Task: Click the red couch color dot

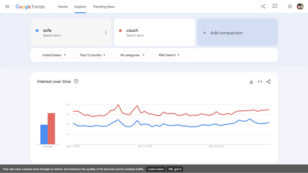Action: click(120, 30)
